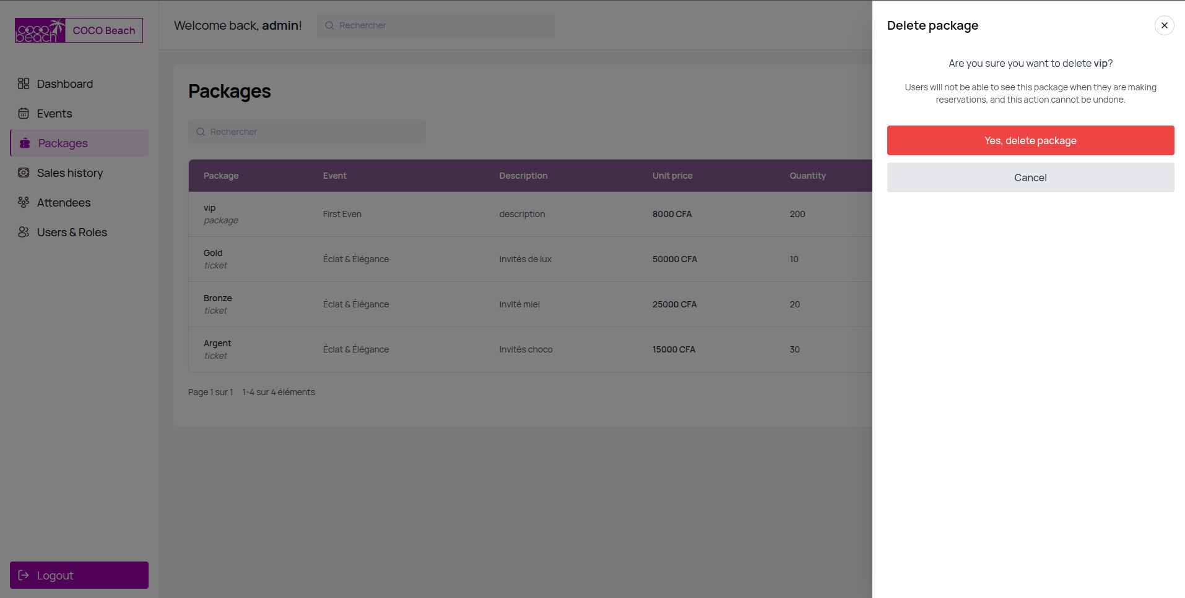
Task: Confirm with Yes, delete package
Action: point(1030,140)
